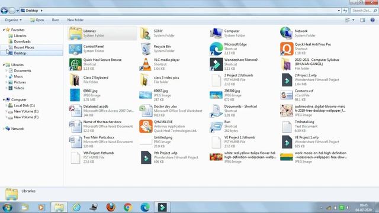Select the QHAV64.EXE application icon
The width and height of the screenshot is (379, 213).
(x=146, y=126)
